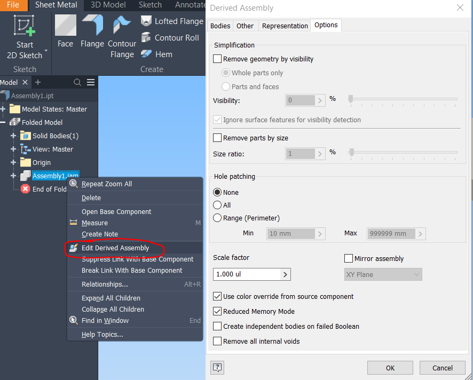Choose Relationships... in context menu
473x380 pixels.
pyautogui.click(x=135, y=284)
